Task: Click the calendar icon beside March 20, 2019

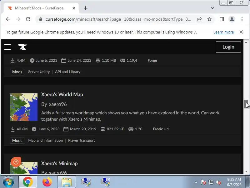Action: (66, 129)
